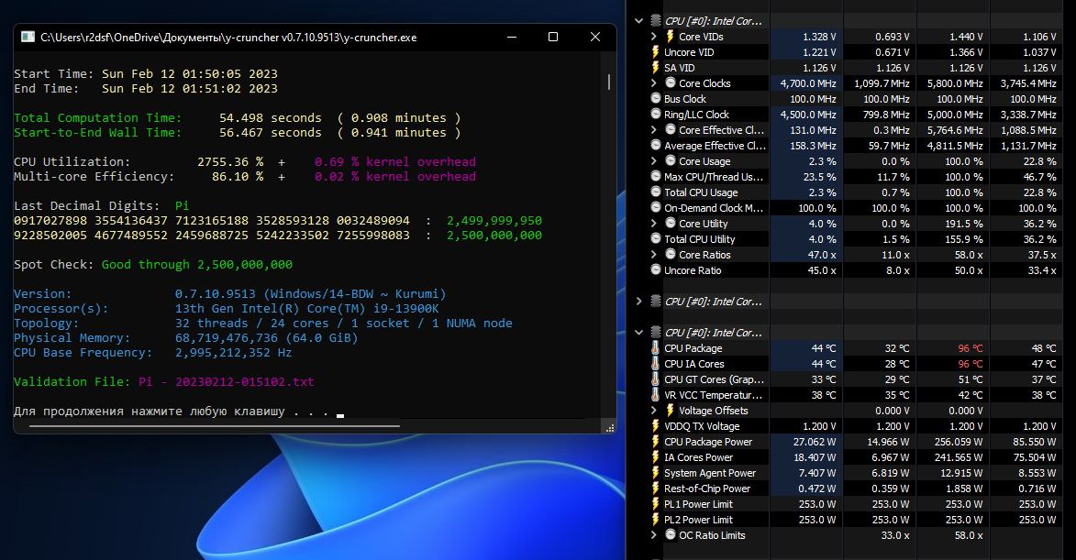Expand the Core Clocks row
Screen dimensions: 1076x560
tap(654, 82)
